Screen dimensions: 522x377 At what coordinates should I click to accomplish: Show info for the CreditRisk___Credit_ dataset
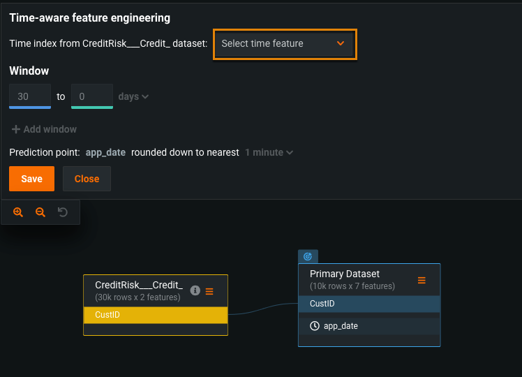(x=195, y=290)
